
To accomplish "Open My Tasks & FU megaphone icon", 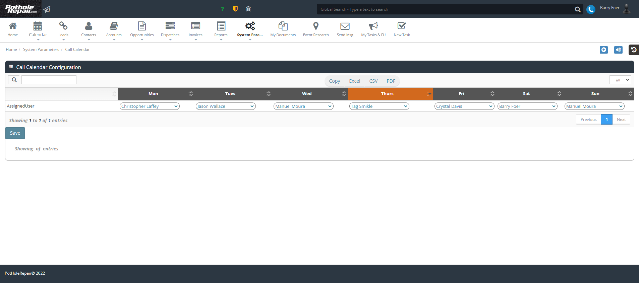I will pos(373,26).
